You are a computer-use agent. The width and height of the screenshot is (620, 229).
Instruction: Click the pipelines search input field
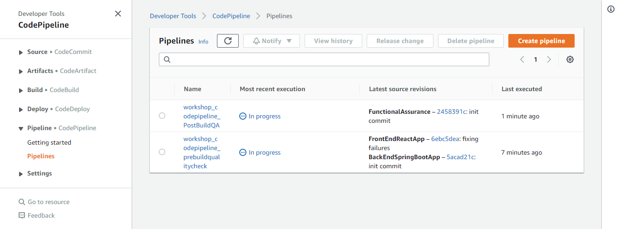click(324, 59)
